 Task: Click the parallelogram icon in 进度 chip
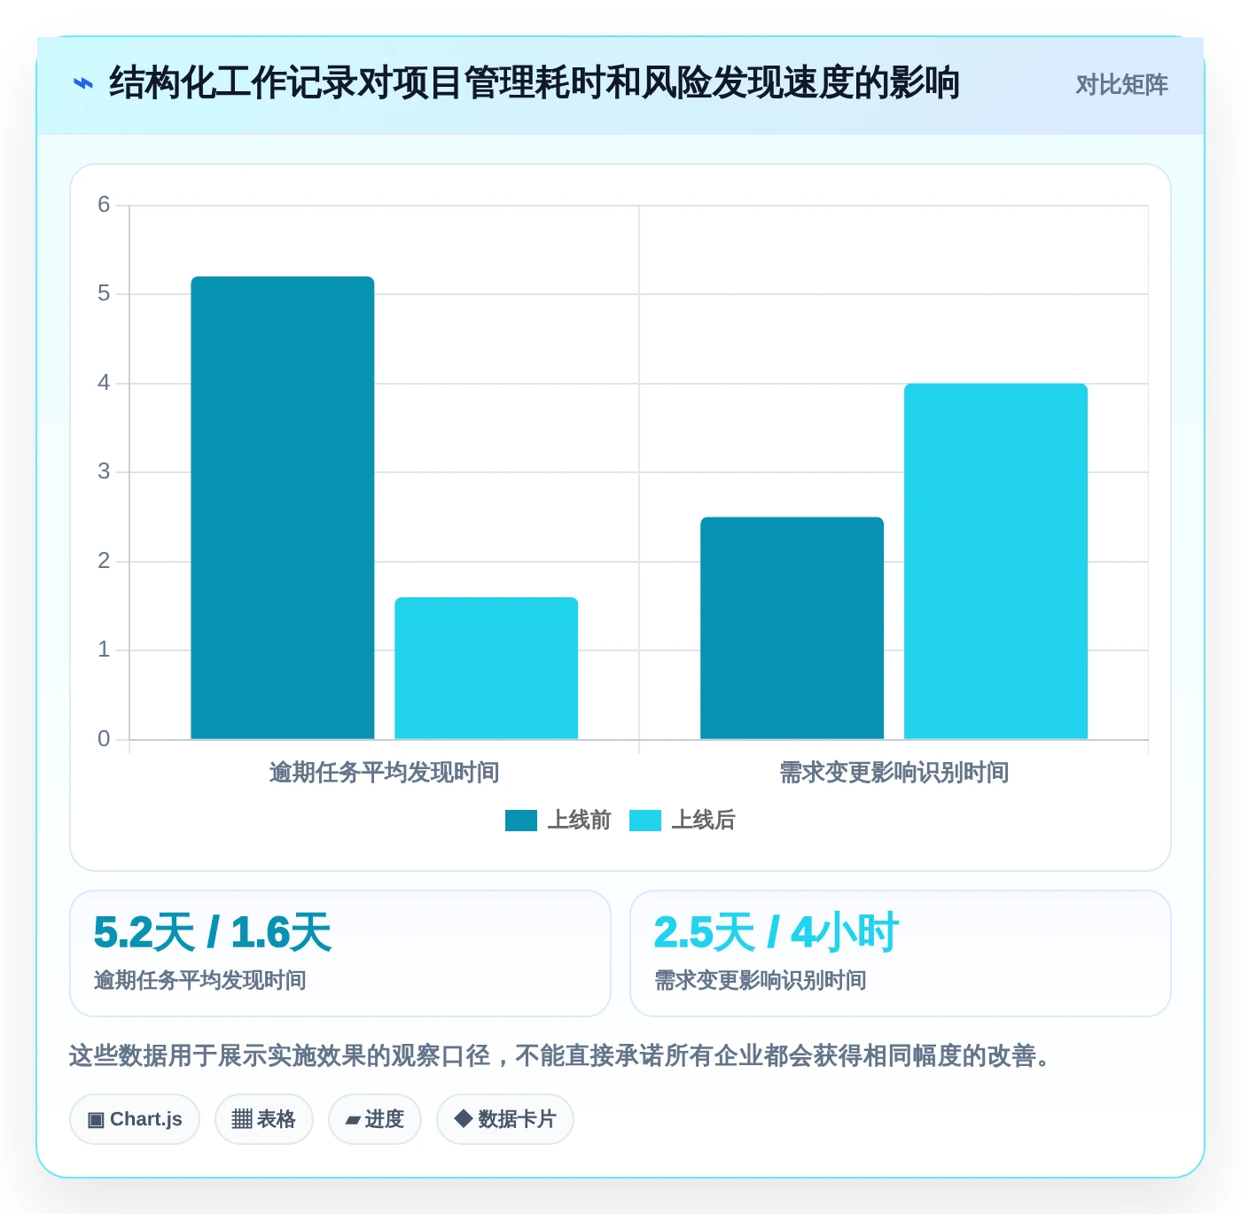point(353,1120)
